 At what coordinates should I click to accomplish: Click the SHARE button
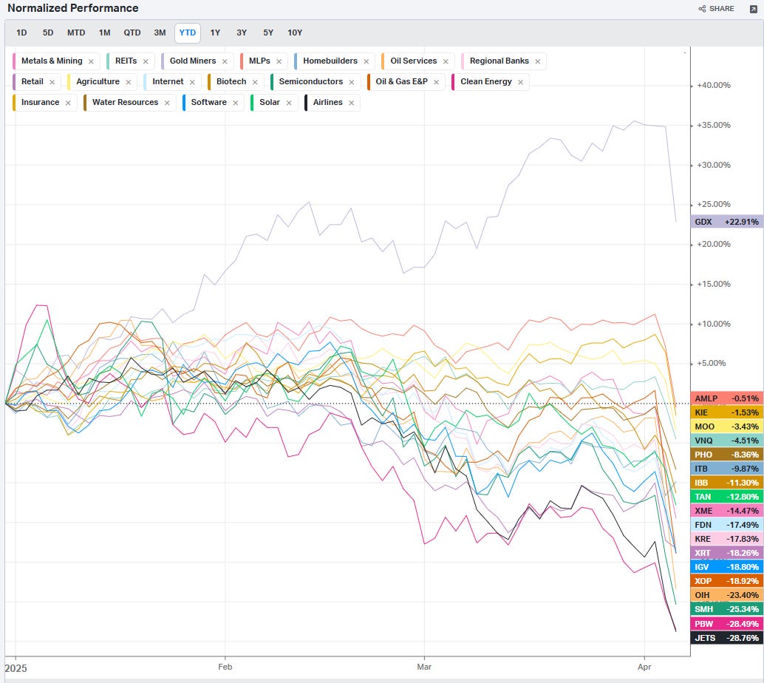[716, 9]
